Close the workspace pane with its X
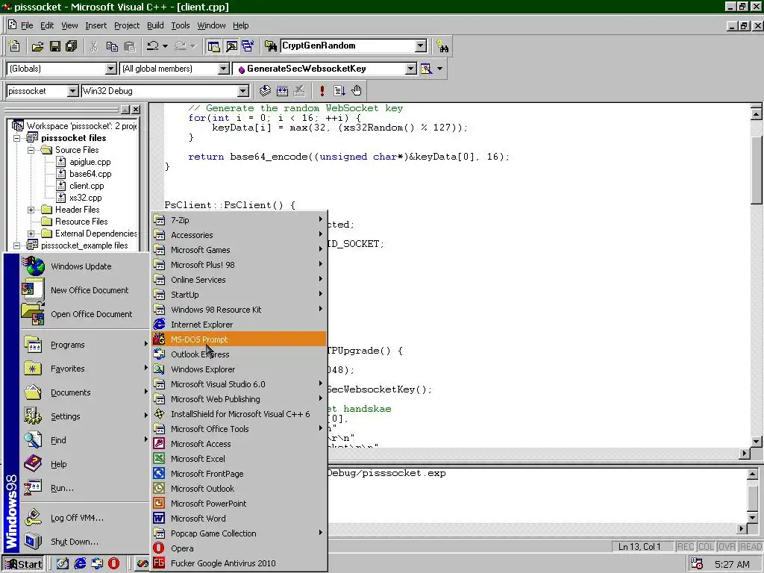764x573 pixels. click(x=136, y=110)
